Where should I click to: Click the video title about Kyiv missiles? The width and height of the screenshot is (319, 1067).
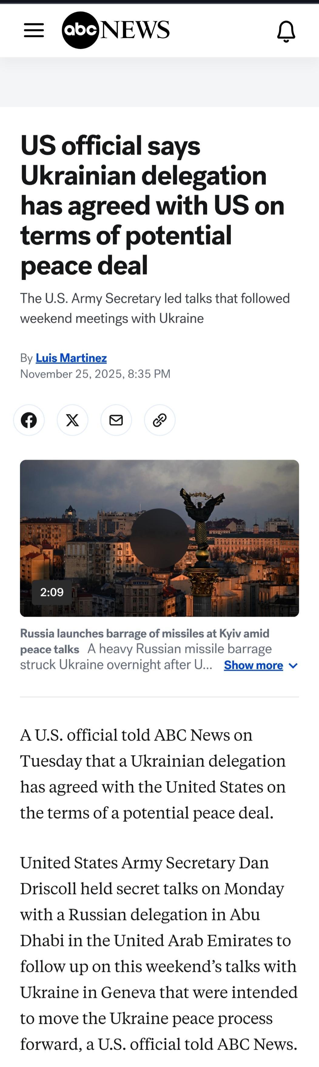click(145, 641)
